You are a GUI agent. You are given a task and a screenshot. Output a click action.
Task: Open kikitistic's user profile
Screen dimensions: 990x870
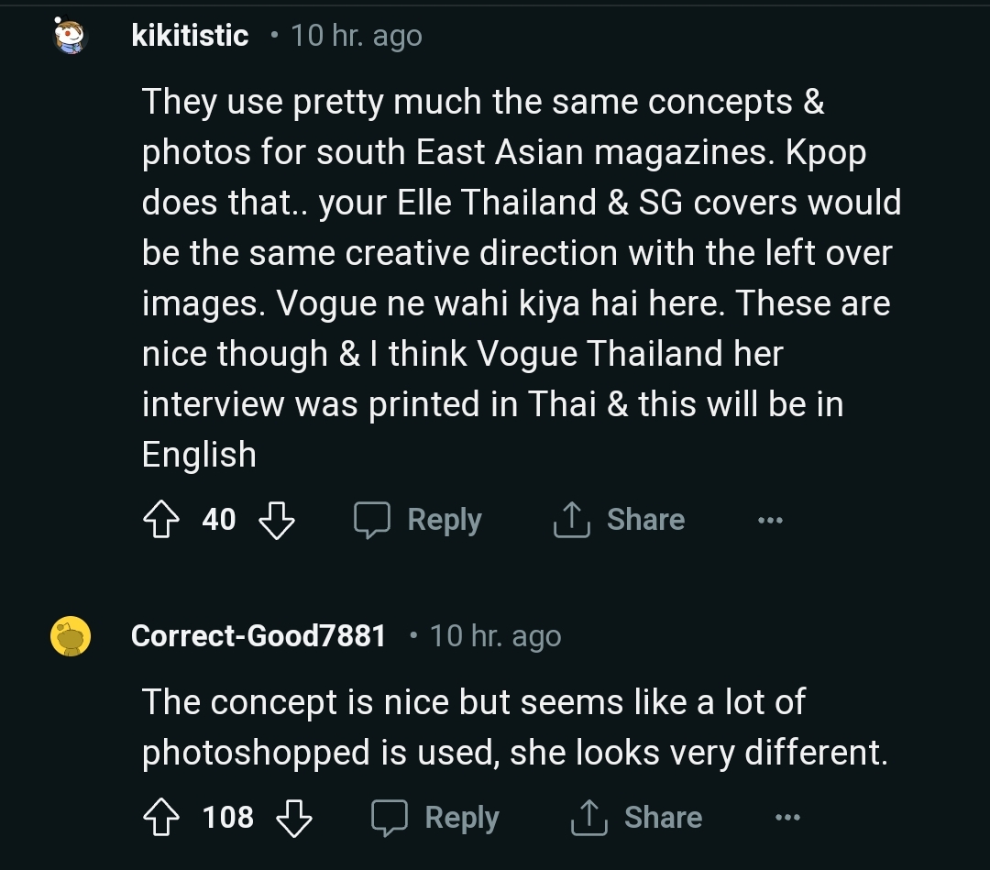[190, 36]
